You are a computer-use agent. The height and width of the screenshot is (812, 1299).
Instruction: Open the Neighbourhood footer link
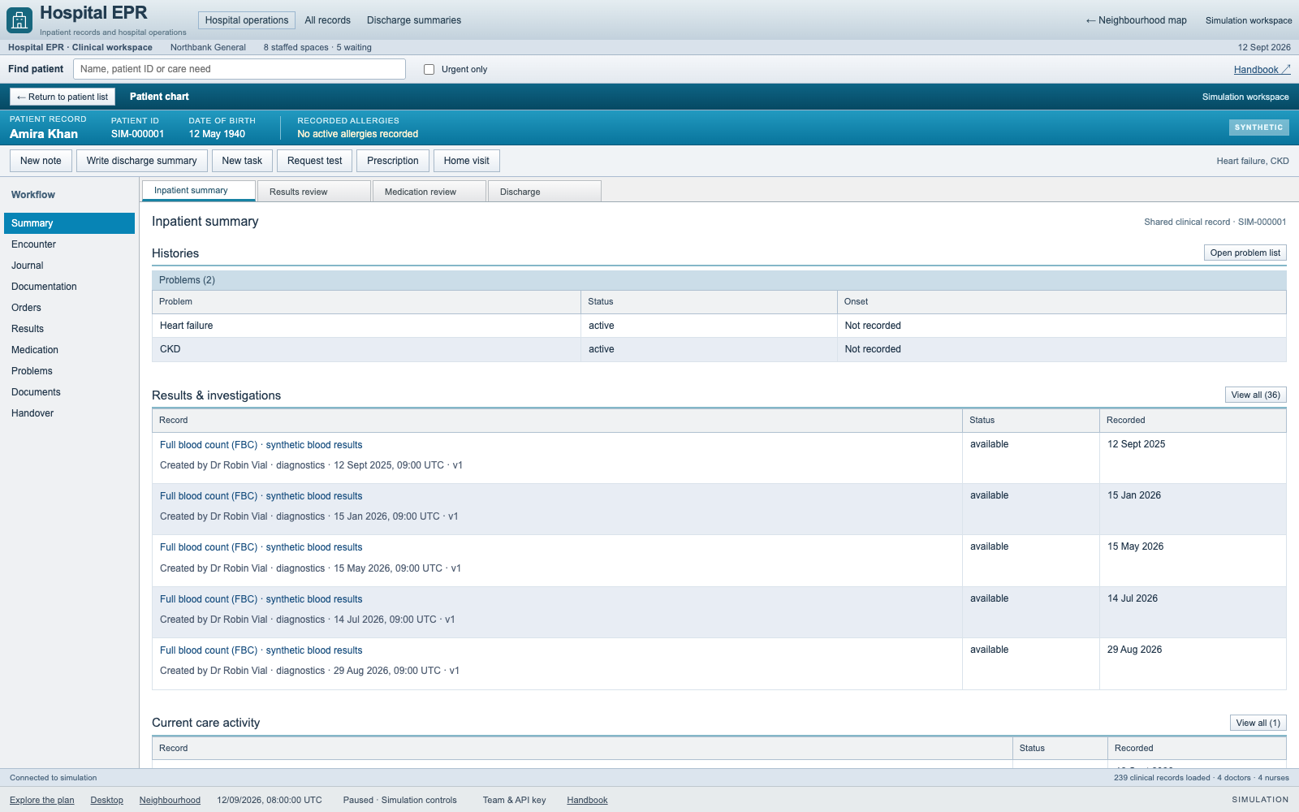coord(170,800)
